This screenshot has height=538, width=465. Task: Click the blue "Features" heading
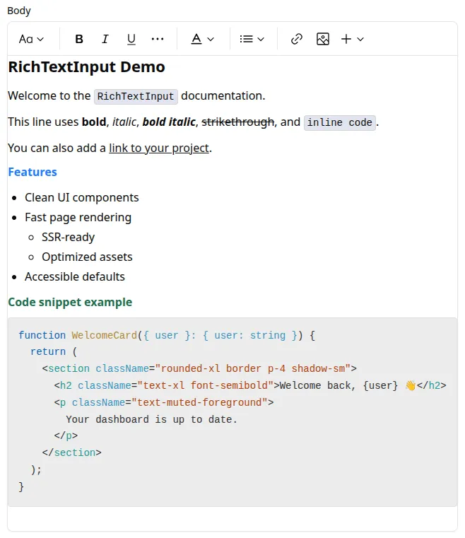coord(33,172)
